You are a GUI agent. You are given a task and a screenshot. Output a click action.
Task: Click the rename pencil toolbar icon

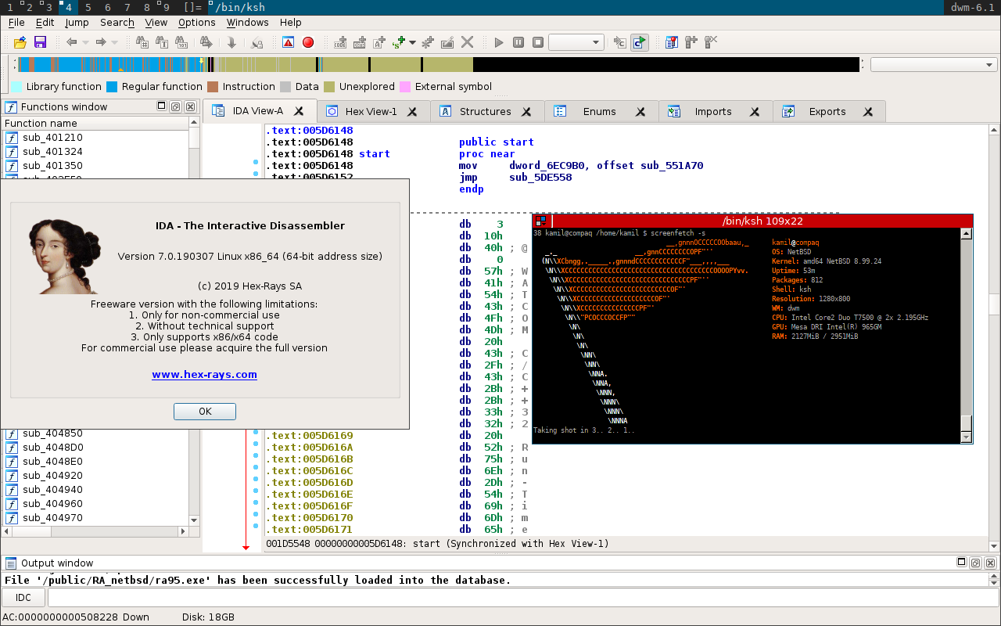click(x=447, y=42)
